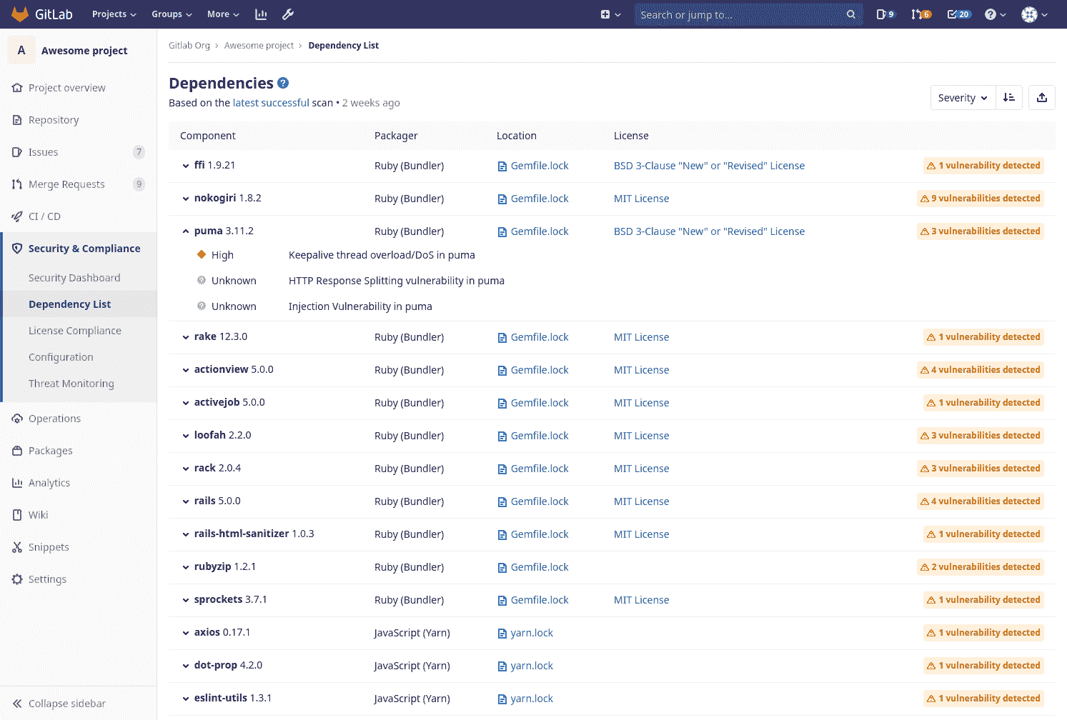
Task: Click the help icon next to Dependencies heading
Action: click(283, 82)
